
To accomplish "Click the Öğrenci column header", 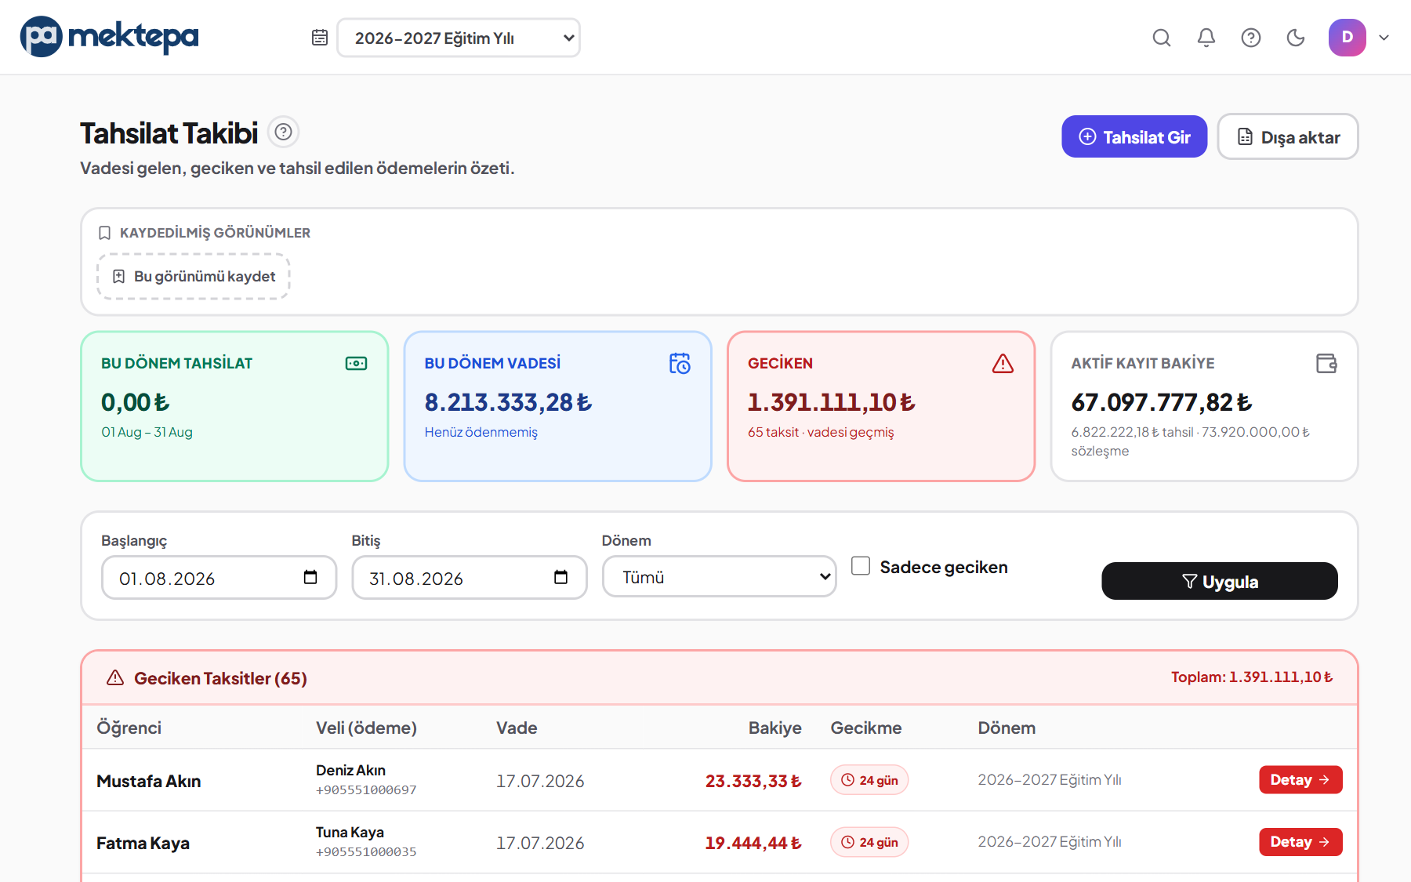I will pos(129,728).
